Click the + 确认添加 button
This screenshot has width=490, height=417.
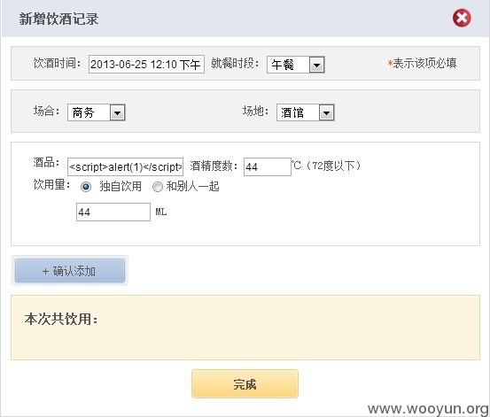(70, 271)
